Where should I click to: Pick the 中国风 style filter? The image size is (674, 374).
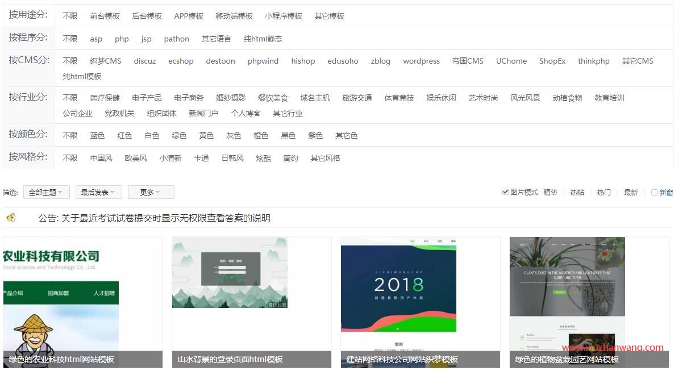pyautogui.click(x=101, y=158)
